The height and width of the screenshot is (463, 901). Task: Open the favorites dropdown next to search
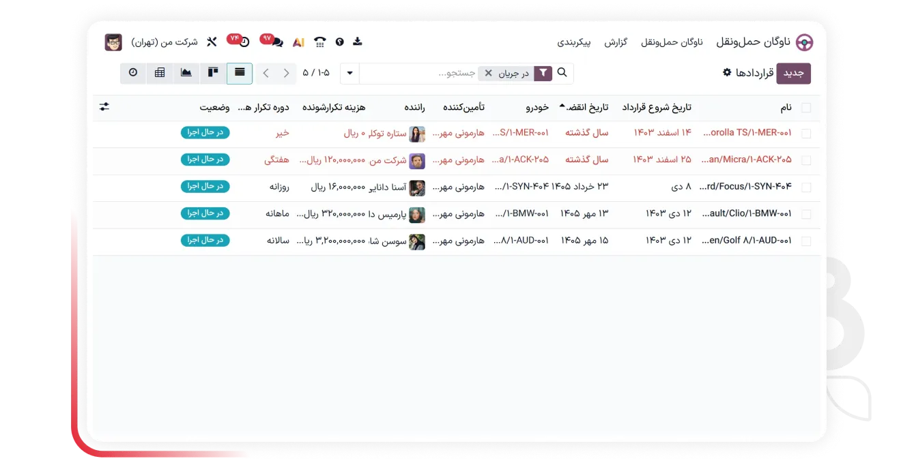(349, 73)
